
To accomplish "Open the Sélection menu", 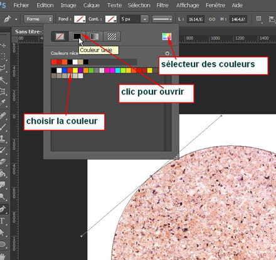I will [139, 5].
